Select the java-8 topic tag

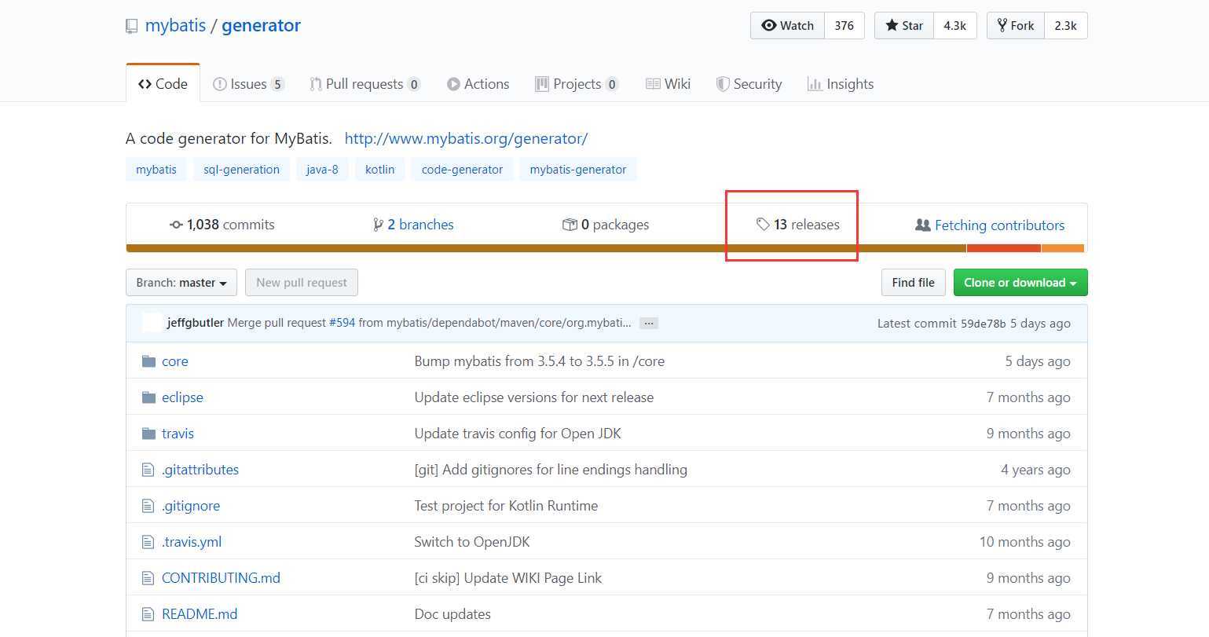322,170
